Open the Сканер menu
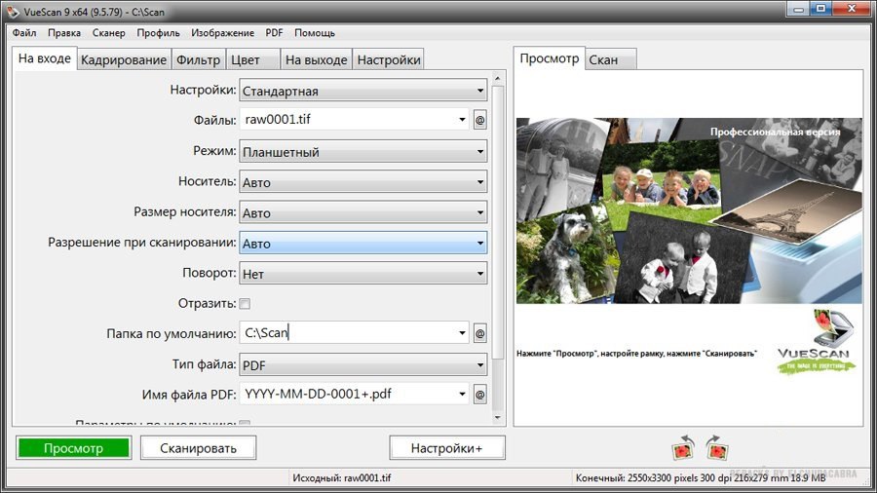The height and width of the screenshot is (493, 877). click(x=108, y=33)
